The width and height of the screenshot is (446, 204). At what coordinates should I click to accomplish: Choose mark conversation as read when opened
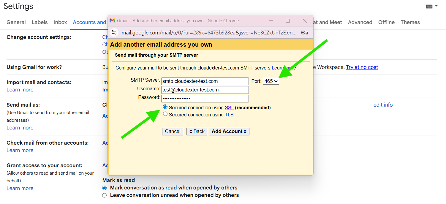(104, 188)
